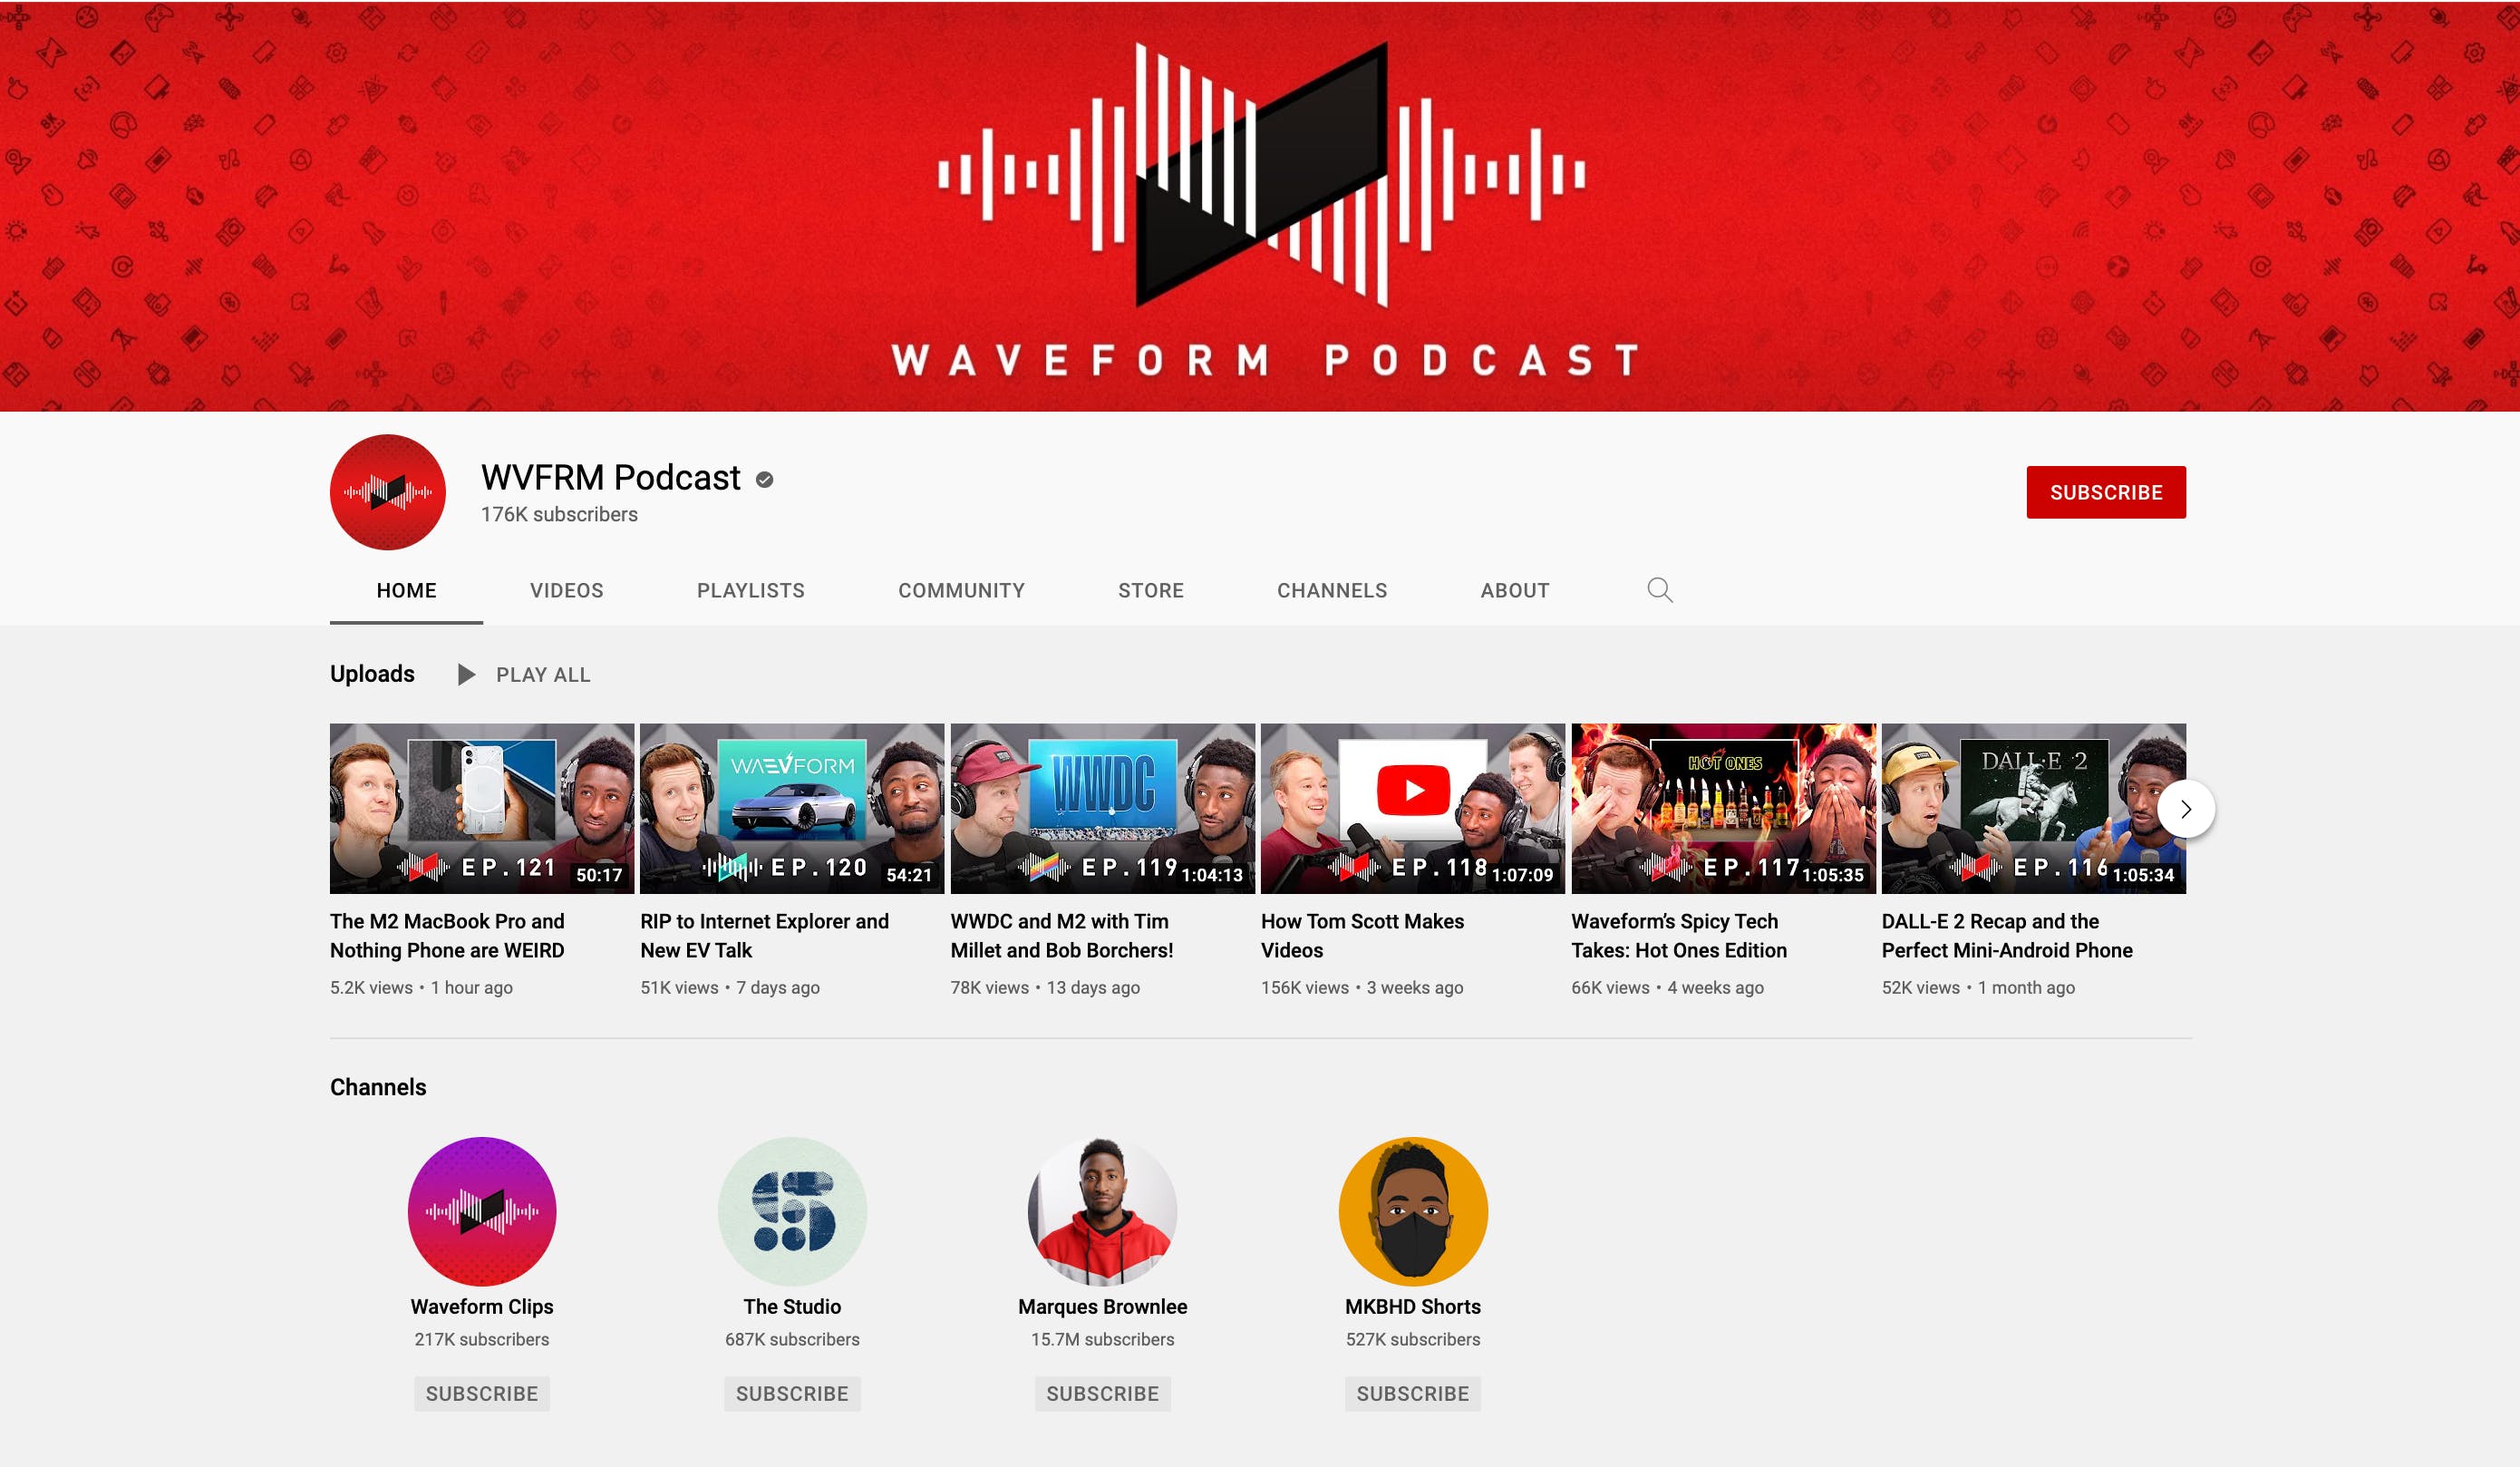Click the MKBHD Shorts channel icon

(1413, 1210)
